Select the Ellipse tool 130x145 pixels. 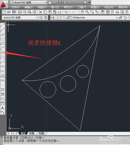pyautogui.click(x=3, y=66)
